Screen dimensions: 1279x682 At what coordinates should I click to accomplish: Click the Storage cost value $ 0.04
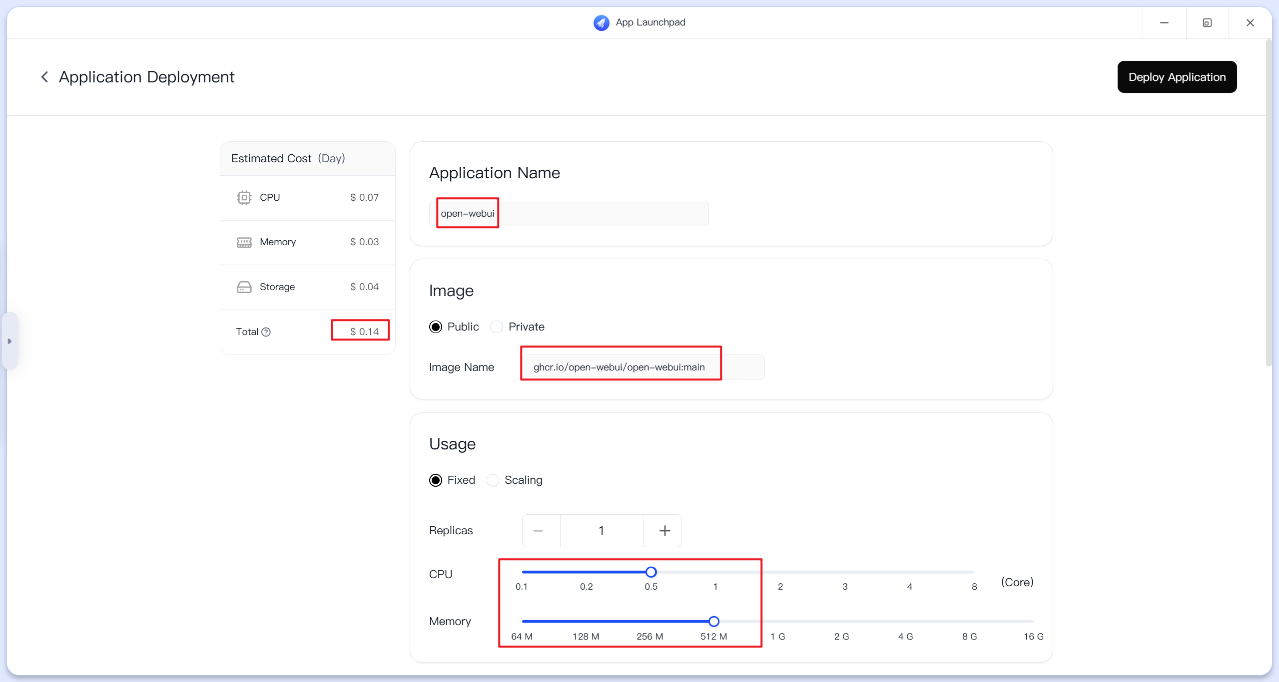point(364,287)
